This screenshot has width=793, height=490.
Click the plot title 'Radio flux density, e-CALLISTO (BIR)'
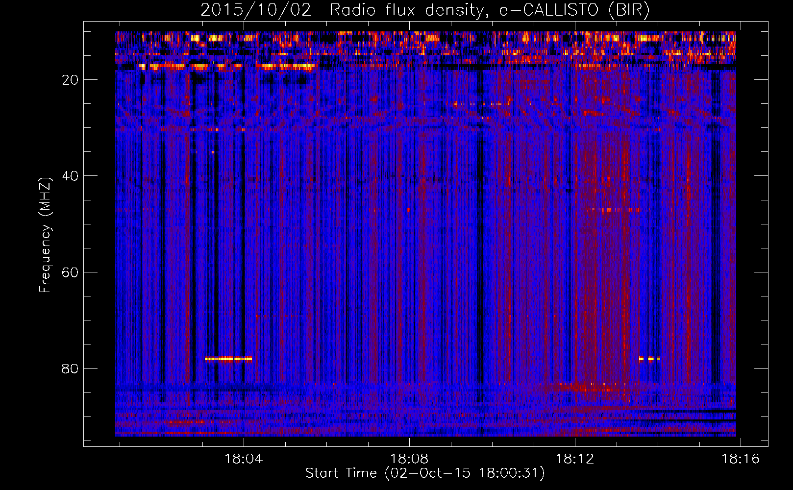(x=489, y=10)
